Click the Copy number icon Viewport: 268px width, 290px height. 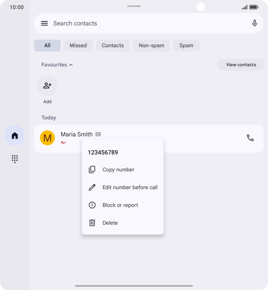[92, 170]
